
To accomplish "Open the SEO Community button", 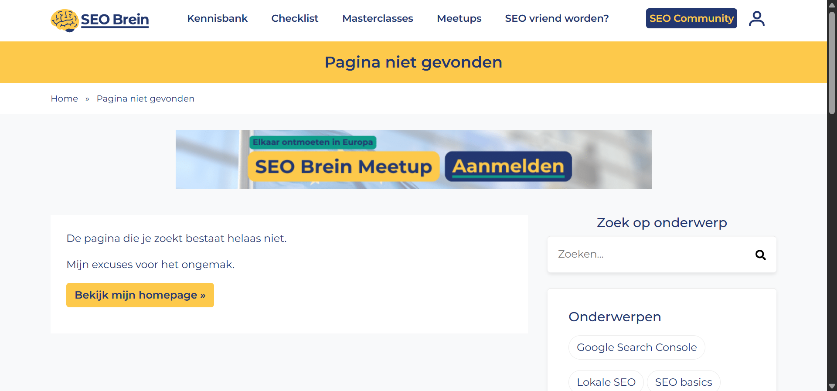I will [x=691, y=18].
